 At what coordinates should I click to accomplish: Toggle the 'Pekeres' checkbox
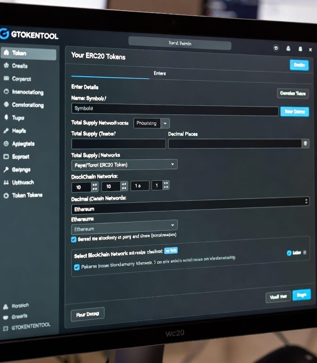77,267
